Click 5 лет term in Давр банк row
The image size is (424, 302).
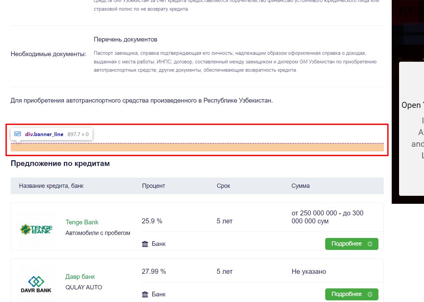[x=225, y=271]
